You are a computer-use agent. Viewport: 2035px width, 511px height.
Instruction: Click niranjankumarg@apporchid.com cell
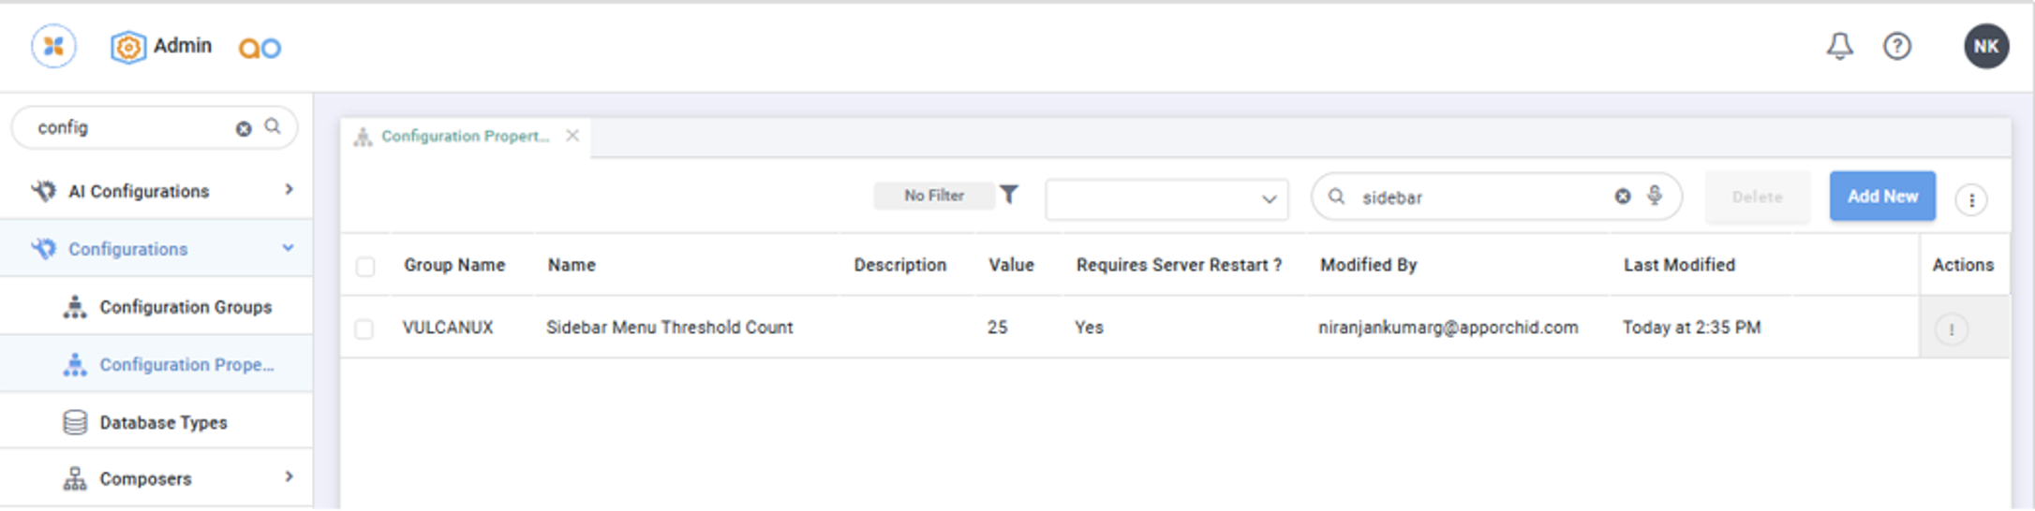point(1448,328)
